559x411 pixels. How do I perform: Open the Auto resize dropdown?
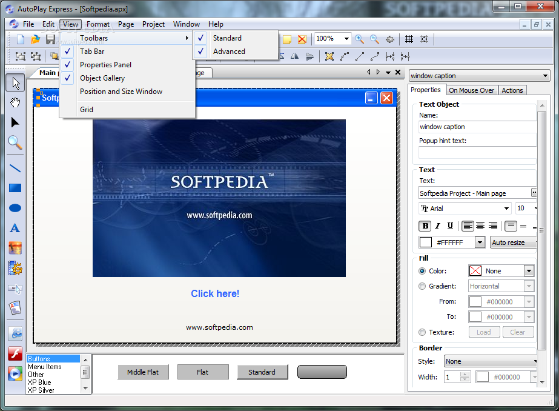click(x=514, y=242)
